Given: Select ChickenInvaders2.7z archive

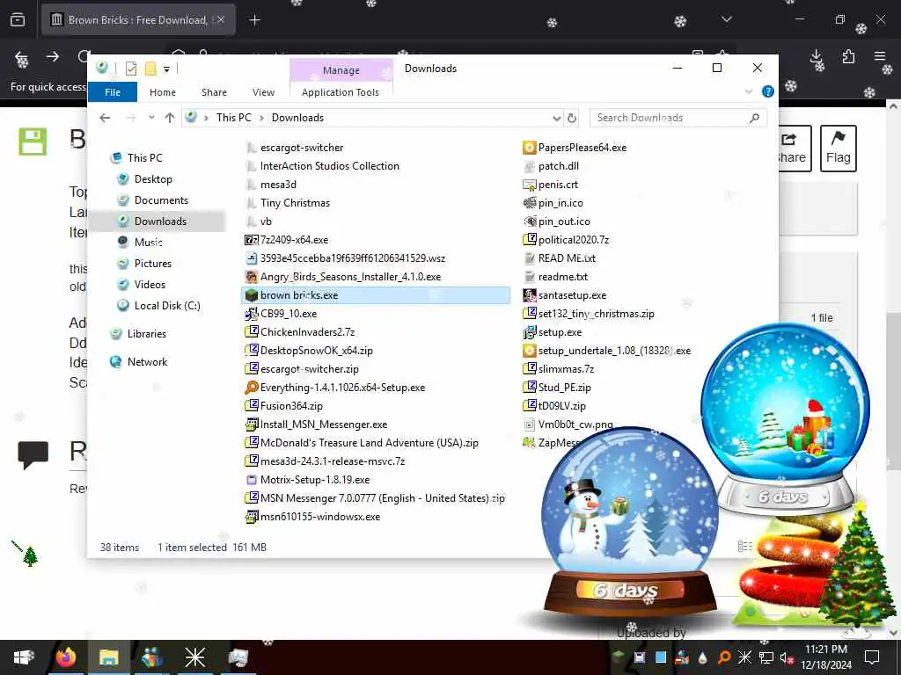Looking at the screenshot, I should (307, 331).
